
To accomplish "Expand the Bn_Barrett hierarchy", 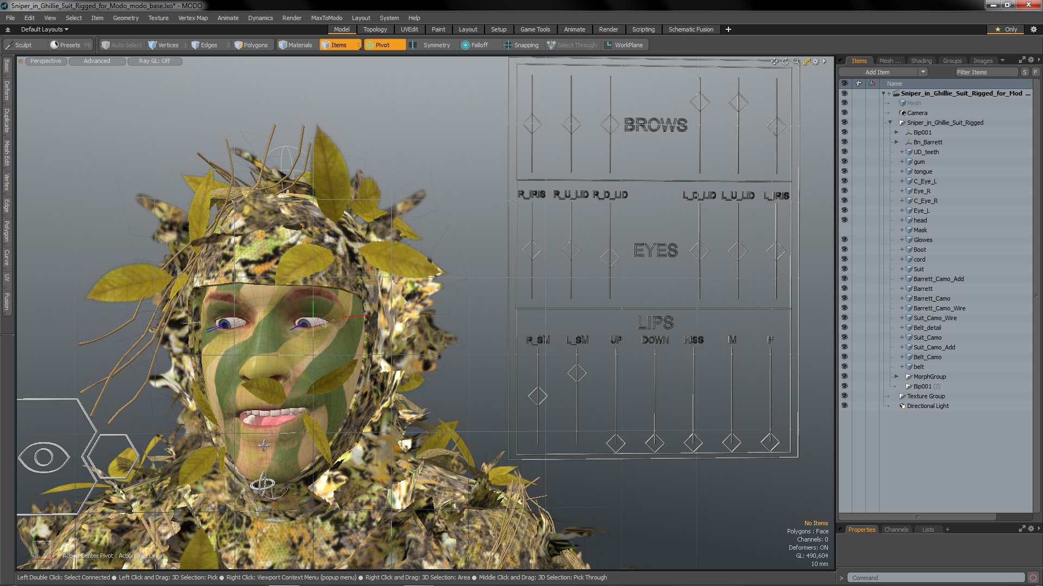I will point(896,142).
